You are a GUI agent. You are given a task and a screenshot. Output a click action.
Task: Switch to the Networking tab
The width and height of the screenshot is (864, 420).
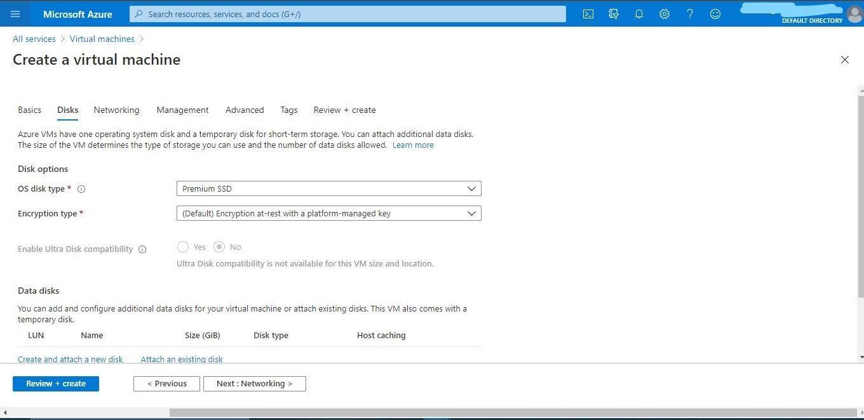pyautogui.click(x=116, y=110)
